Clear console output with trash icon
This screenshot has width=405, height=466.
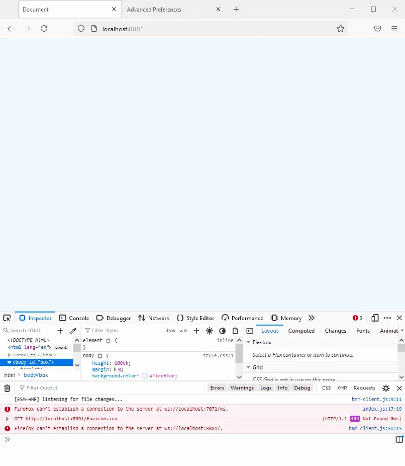[x=7, y=387]
